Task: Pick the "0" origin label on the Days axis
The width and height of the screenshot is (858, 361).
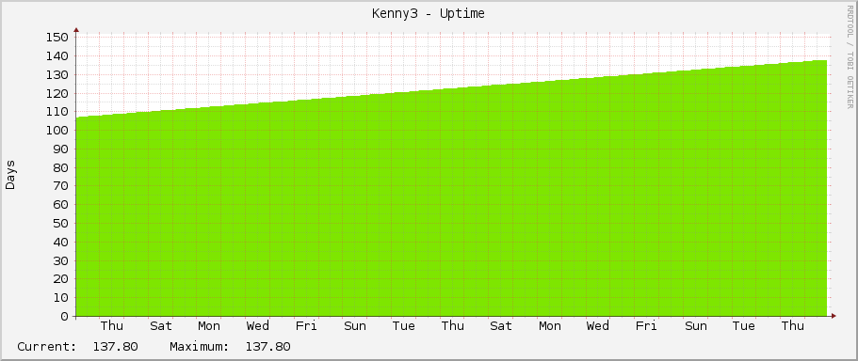Action: (x=65, y=316)
